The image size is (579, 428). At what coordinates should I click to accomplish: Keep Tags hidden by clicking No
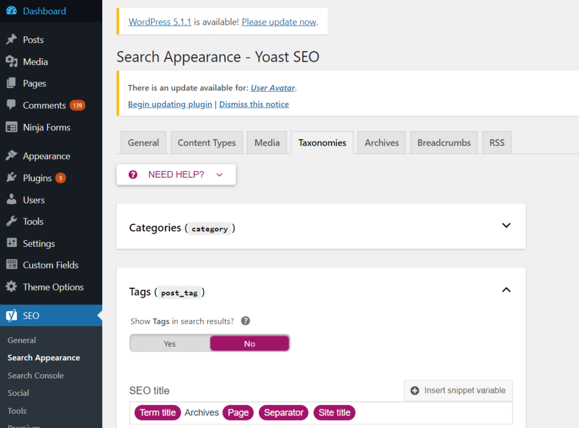(249, 343)
